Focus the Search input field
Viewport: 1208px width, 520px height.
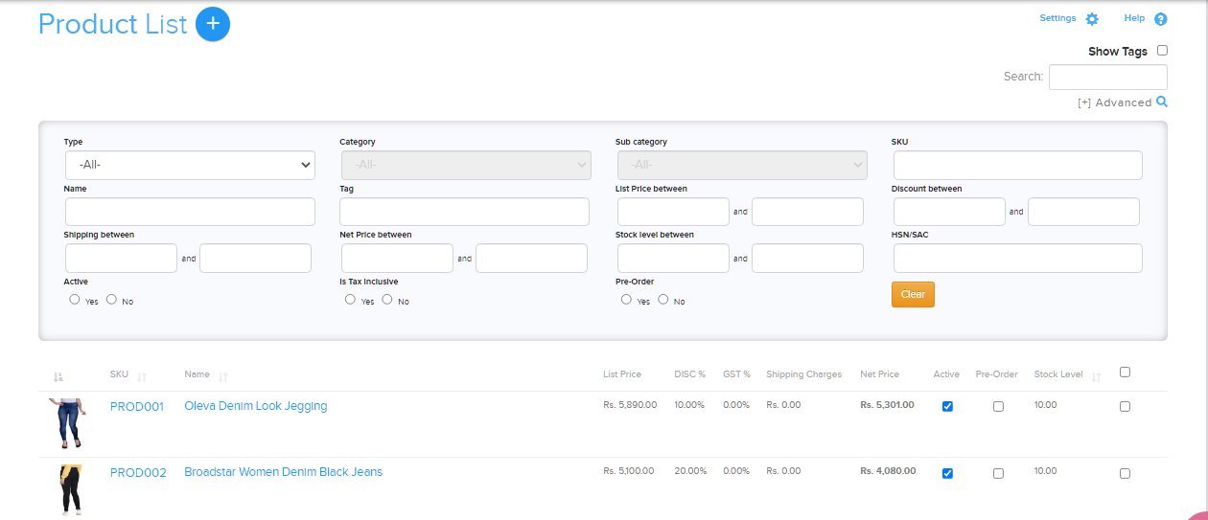tap(1108, 77)
